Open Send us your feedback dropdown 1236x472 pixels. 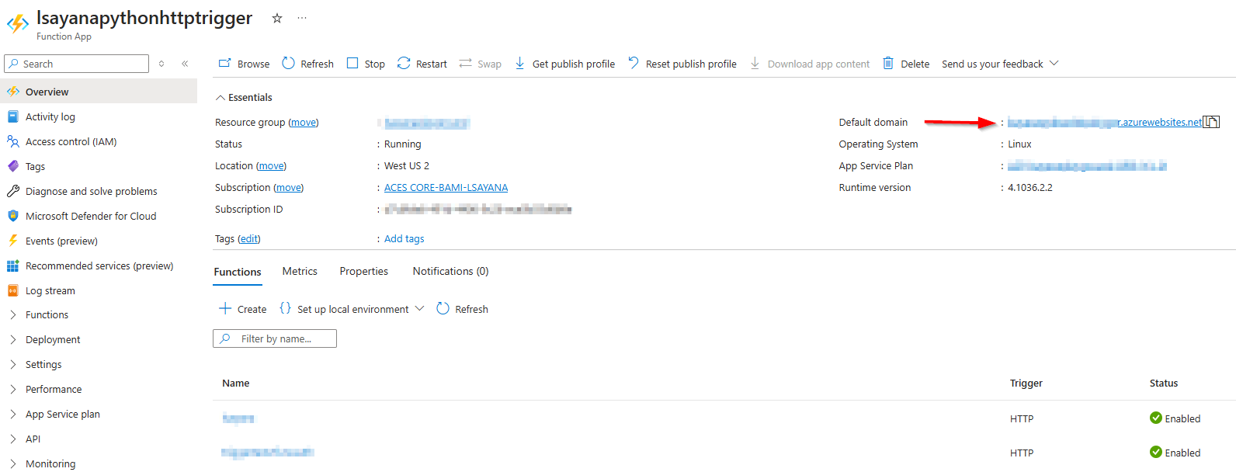point(1000,64)
